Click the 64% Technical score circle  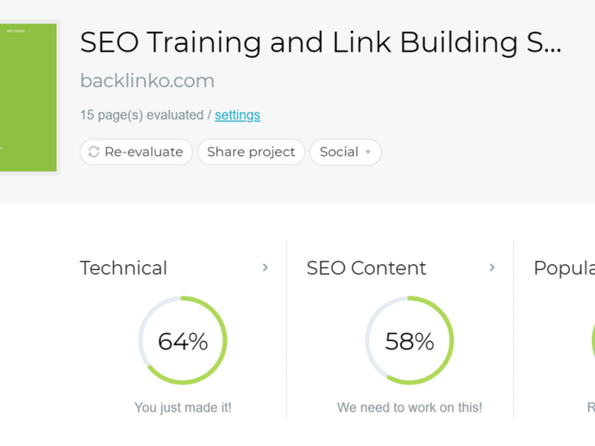(x=183, y=341)
